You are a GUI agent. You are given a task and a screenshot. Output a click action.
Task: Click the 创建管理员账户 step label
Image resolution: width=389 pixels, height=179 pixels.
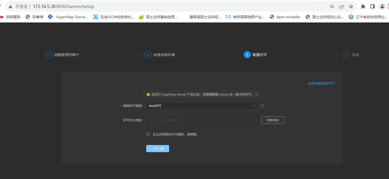(x=67, y=55)
